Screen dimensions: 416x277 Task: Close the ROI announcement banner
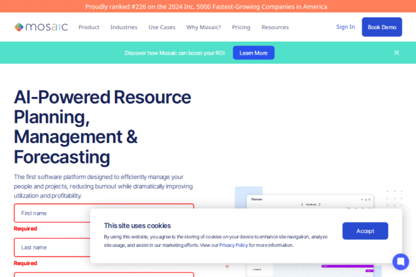[396, 52]
